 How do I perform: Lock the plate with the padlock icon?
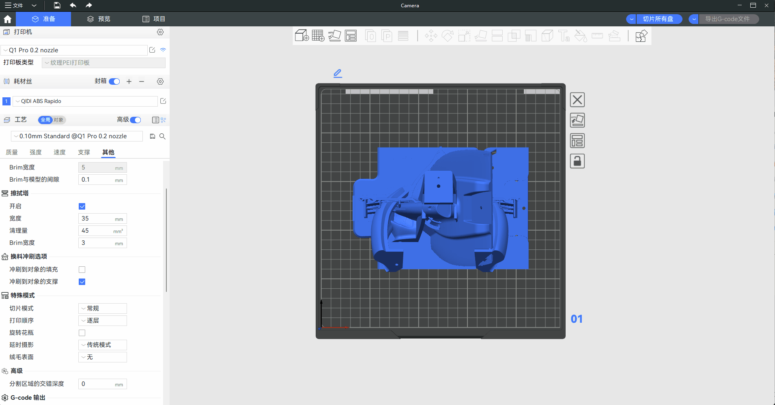click(x=577, y=161)
